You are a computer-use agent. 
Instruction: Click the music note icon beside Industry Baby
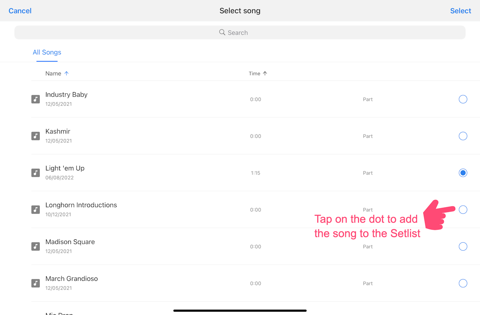[36, 99]
